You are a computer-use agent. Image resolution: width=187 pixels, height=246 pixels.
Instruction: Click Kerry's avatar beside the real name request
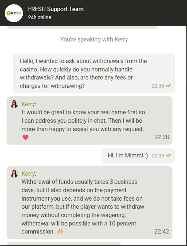point(14,104)
